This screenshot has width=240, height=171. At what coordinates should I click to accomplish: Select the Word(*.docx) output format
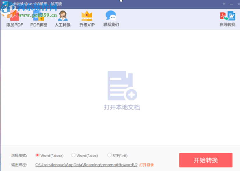pos(38,155)
